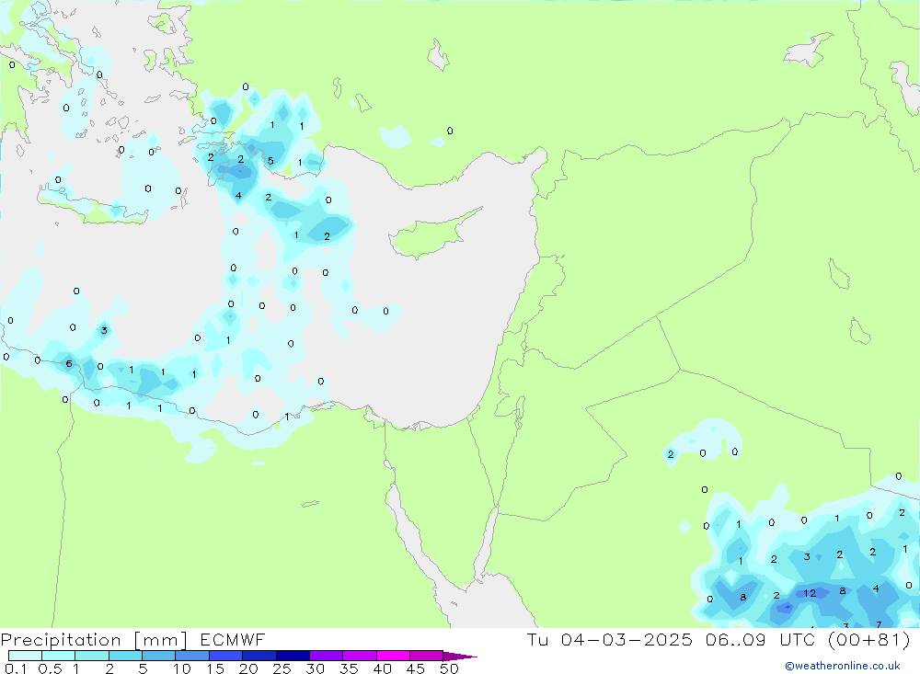Image resolution: width=920 pixels, height=674 pixels.
Task: Click the legend scale label '0.1'
Action: pyautogui.click(x=16, y=668)
